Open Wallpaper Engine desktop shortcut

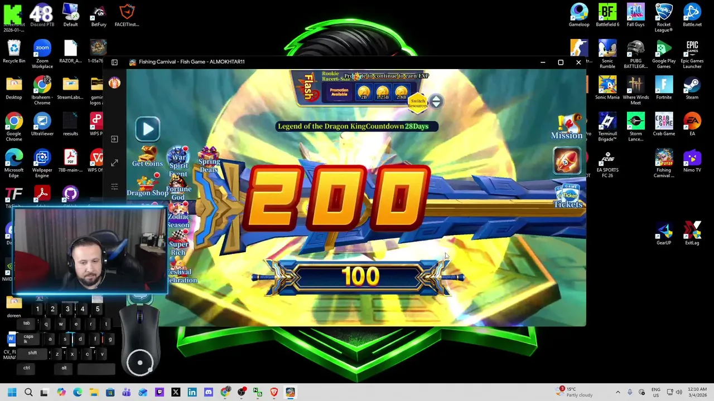(x=42, y=163)
